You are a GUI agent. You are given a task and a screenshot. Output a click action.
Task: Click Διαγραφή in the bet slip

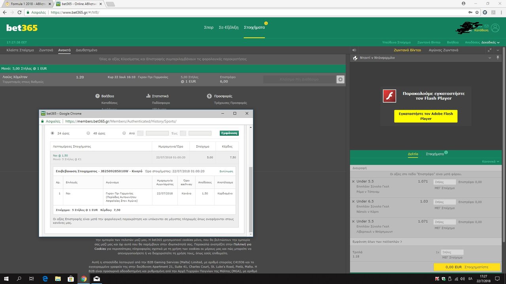359,168
